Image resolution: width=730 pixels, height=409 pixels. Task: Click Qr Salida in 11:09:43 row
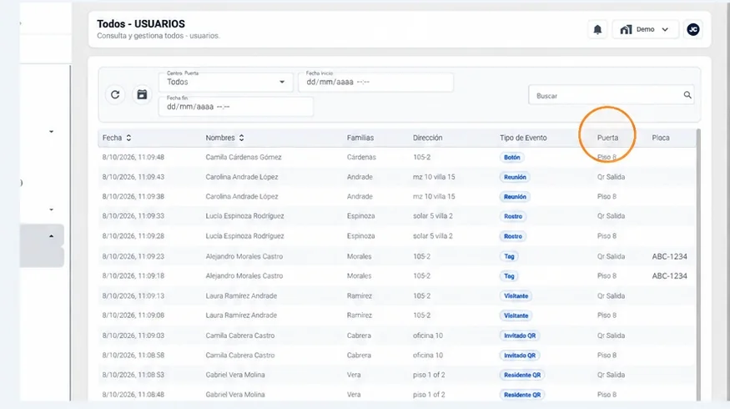coord(611,177)
